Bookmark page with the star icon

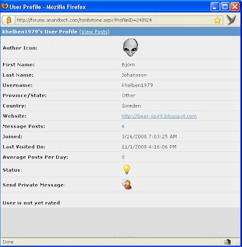click(x=217, y=20)
